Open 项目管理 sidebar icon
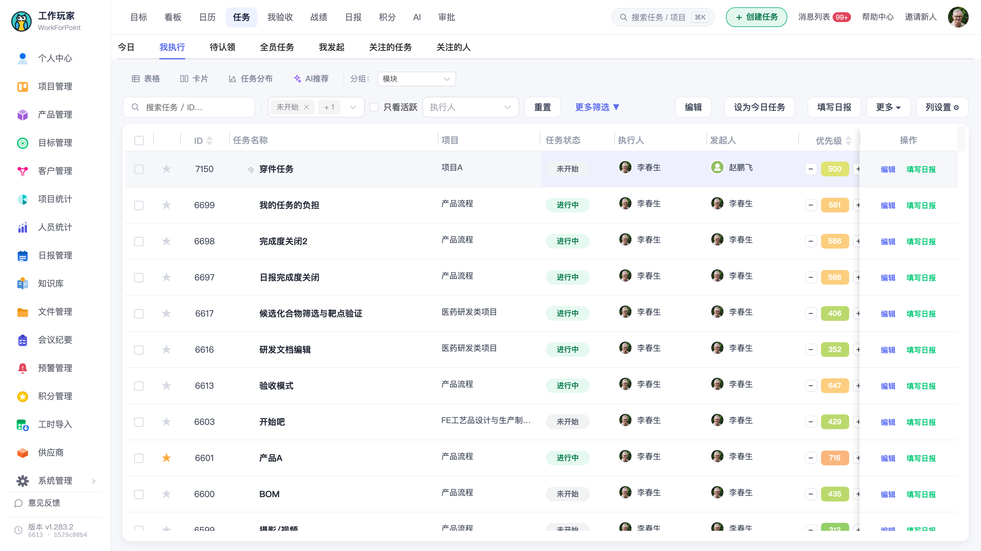981x551 pixels. click(x=22, y=86)
